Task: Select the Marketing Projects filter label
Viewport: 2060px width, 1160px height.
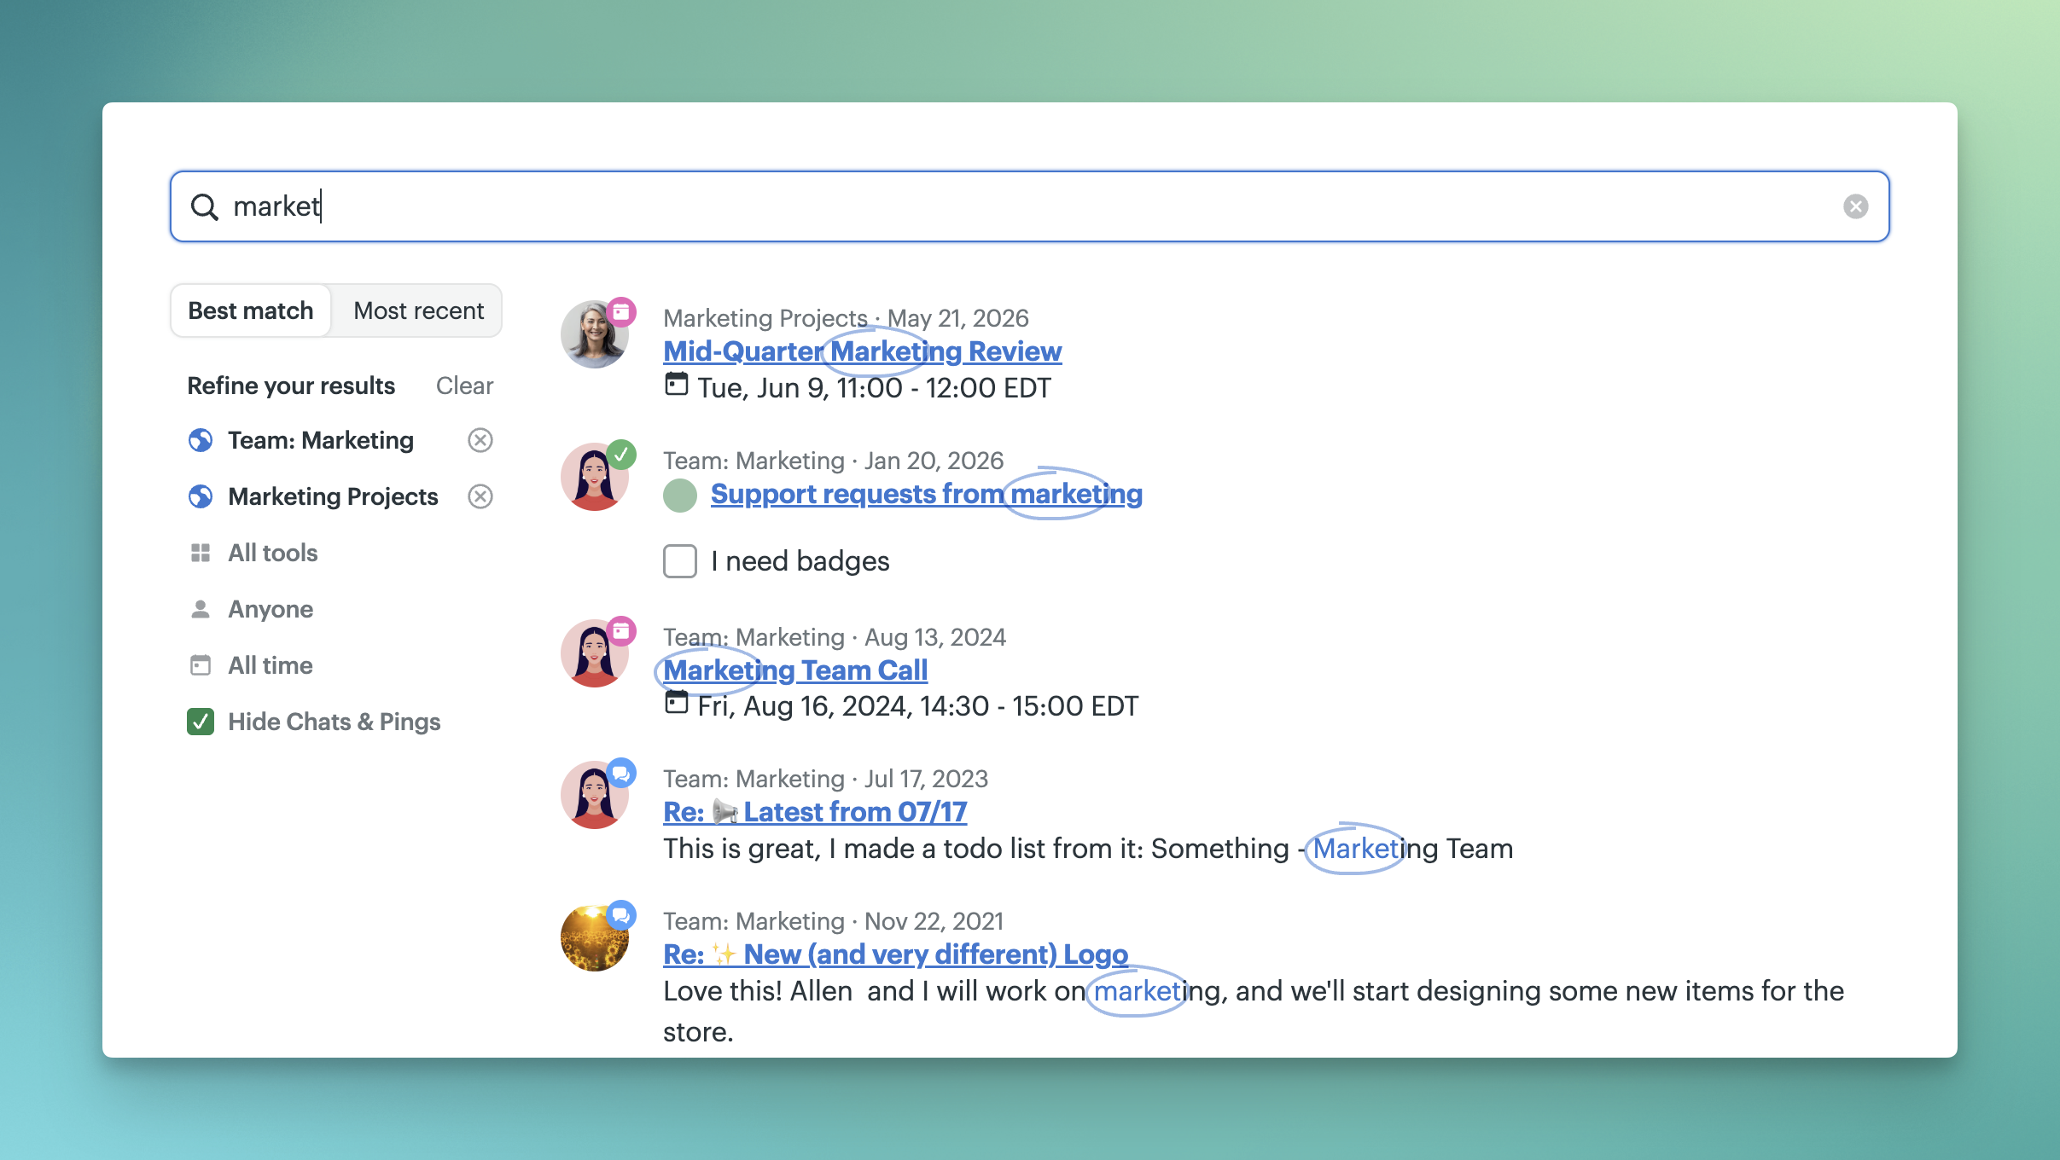Action: [333, 496]
